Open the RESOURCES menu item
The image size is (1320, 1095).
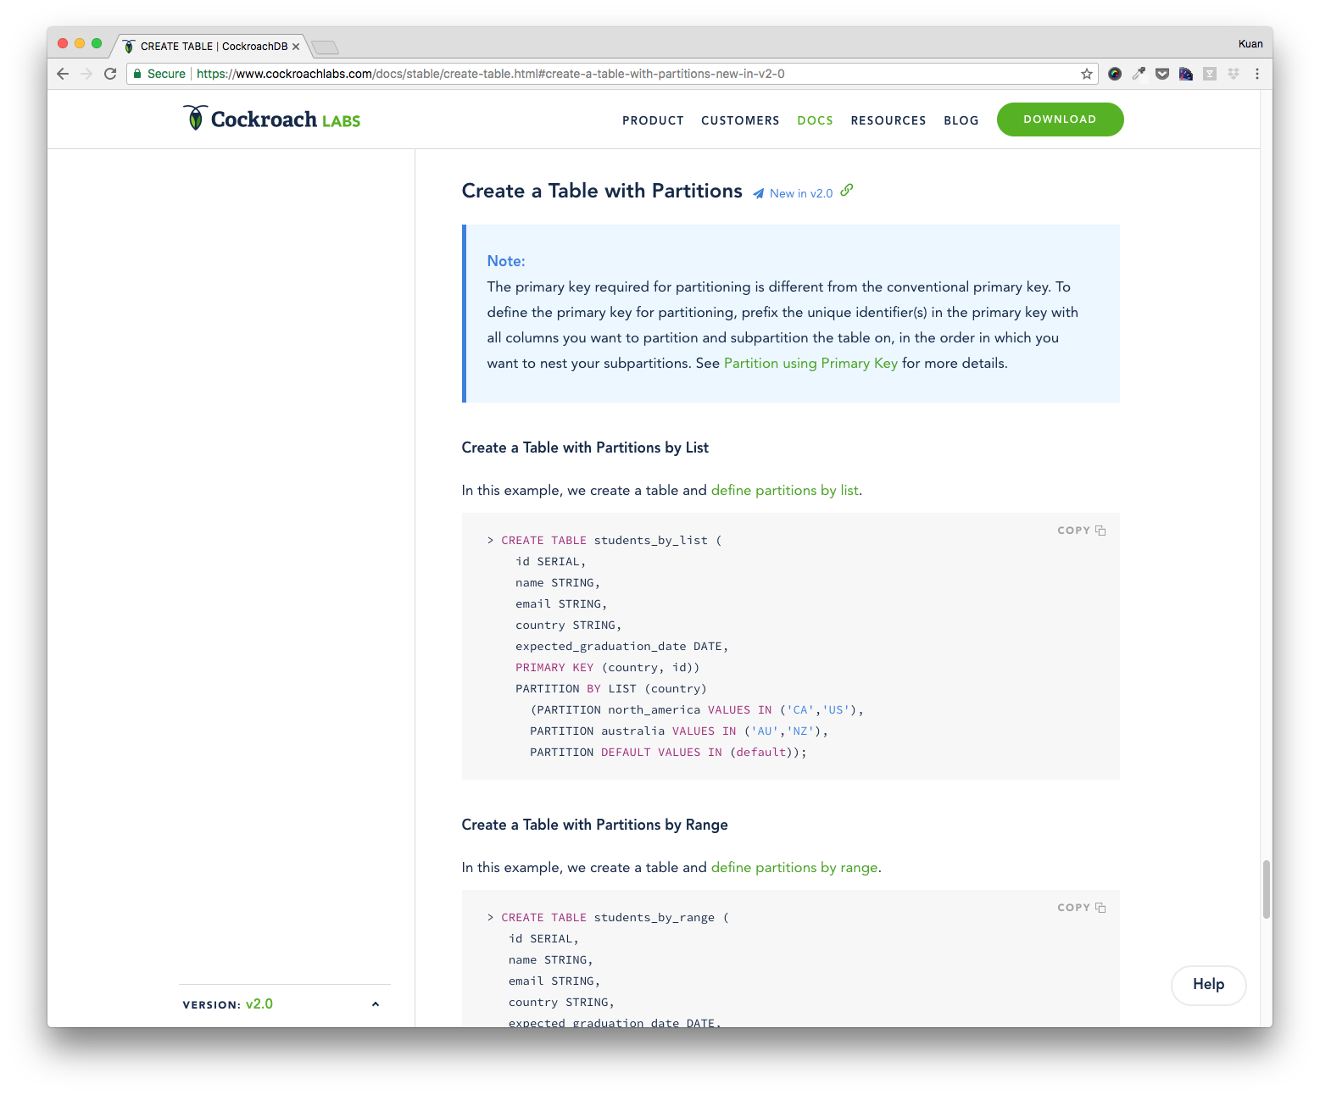pos(888,120)
